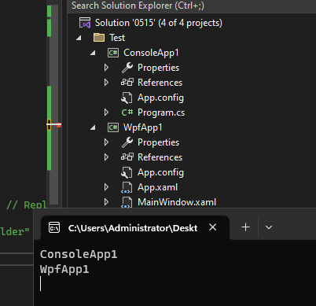This screenshot has height=306, width=316.
Task: Expand the Program.cs node
Action: (x=106, y=112)
